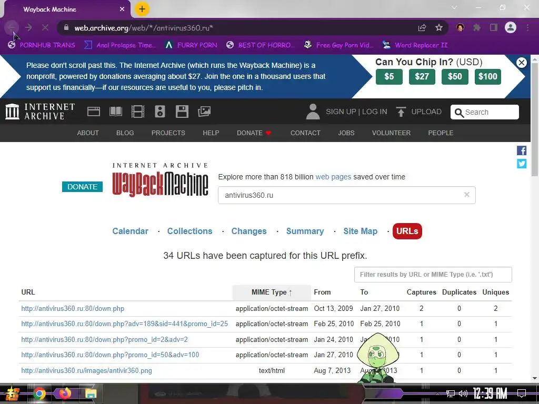
Task: Open the Chrome profile avatar
Action: click(511, 27)
